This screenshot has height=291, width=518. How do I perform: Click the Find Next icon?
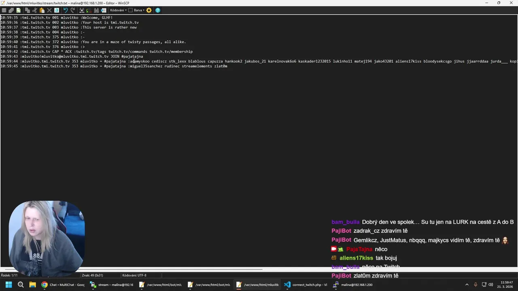[x=96, y=10]
